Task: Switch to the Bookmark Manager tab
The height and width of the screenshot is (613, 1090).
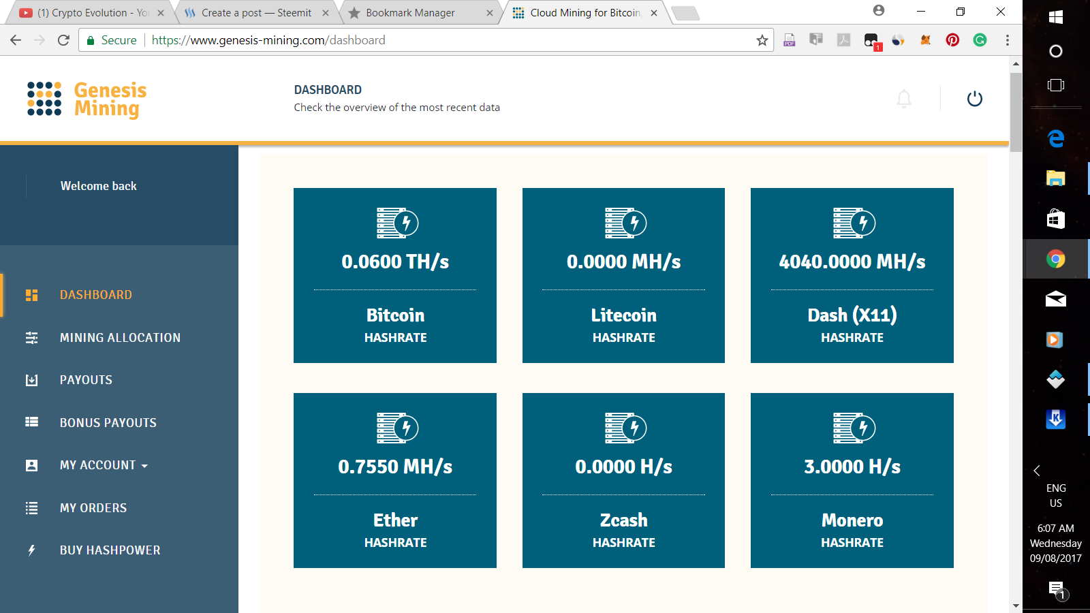Action: 420,13
